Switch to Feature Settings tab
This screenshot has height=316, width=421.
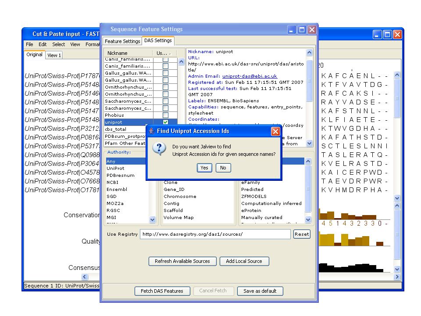tap(122, 41)
